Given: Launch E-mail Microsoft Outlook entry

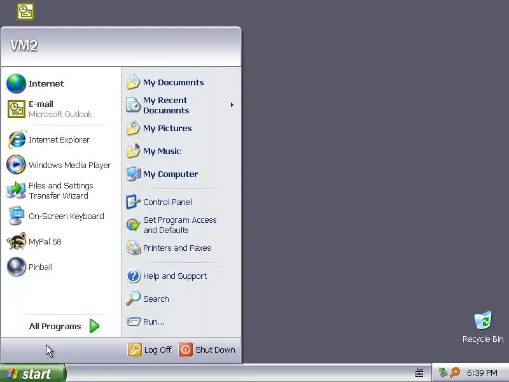Looking at the screenshot, I should click(60, 109).
